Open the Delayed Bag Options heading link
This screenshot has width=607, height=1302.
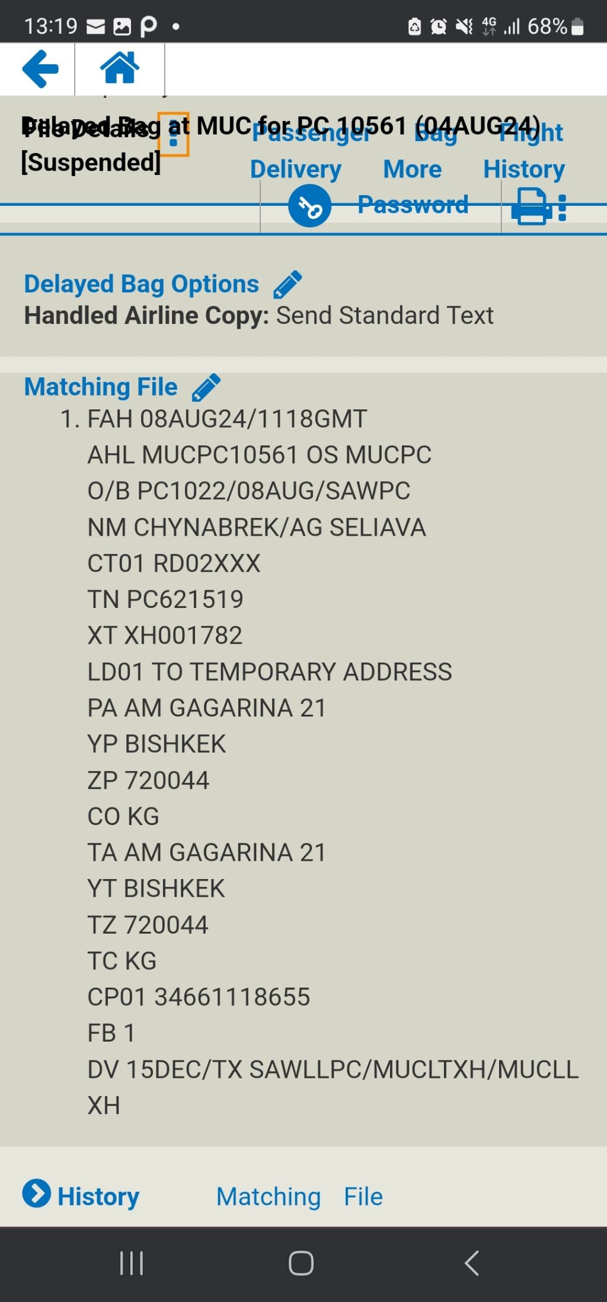pyautogui.click(x=142, y=284)
